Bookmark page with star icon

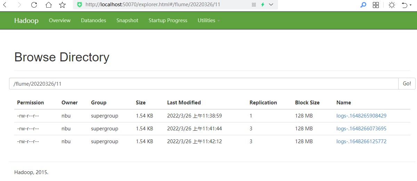63,5
